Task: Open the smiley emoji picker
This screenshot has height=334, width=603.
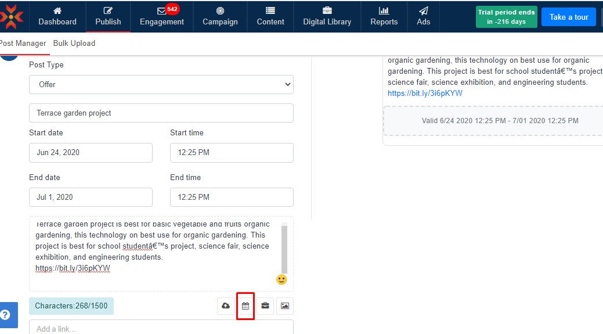Action: click(x=281, y=279)
